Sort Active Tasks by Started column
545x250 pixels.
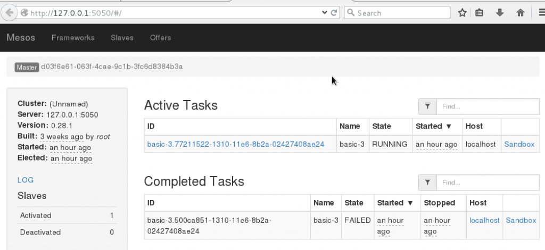[433, 126]
